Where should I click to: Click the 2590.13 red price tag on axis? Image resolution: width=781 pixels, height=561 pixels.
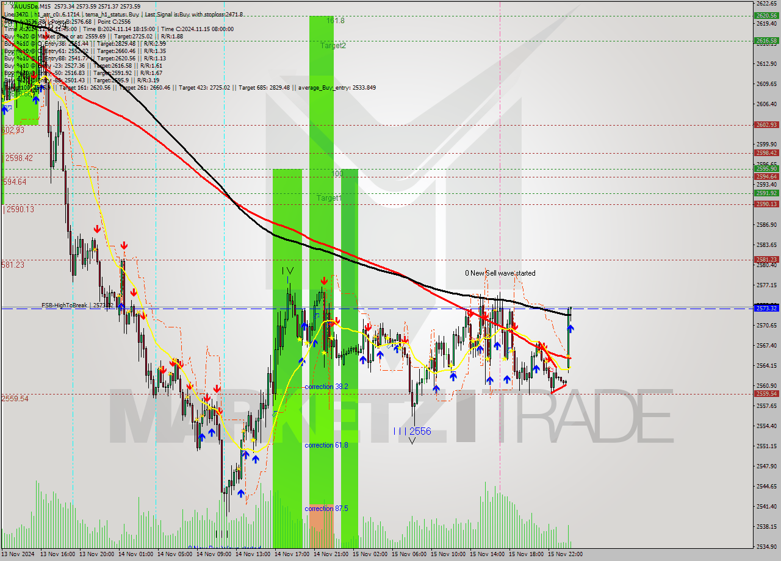[766, 204]
